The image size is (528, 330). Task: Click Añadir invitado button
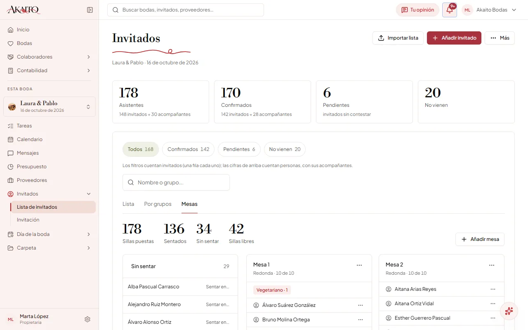tap(454, 38)
